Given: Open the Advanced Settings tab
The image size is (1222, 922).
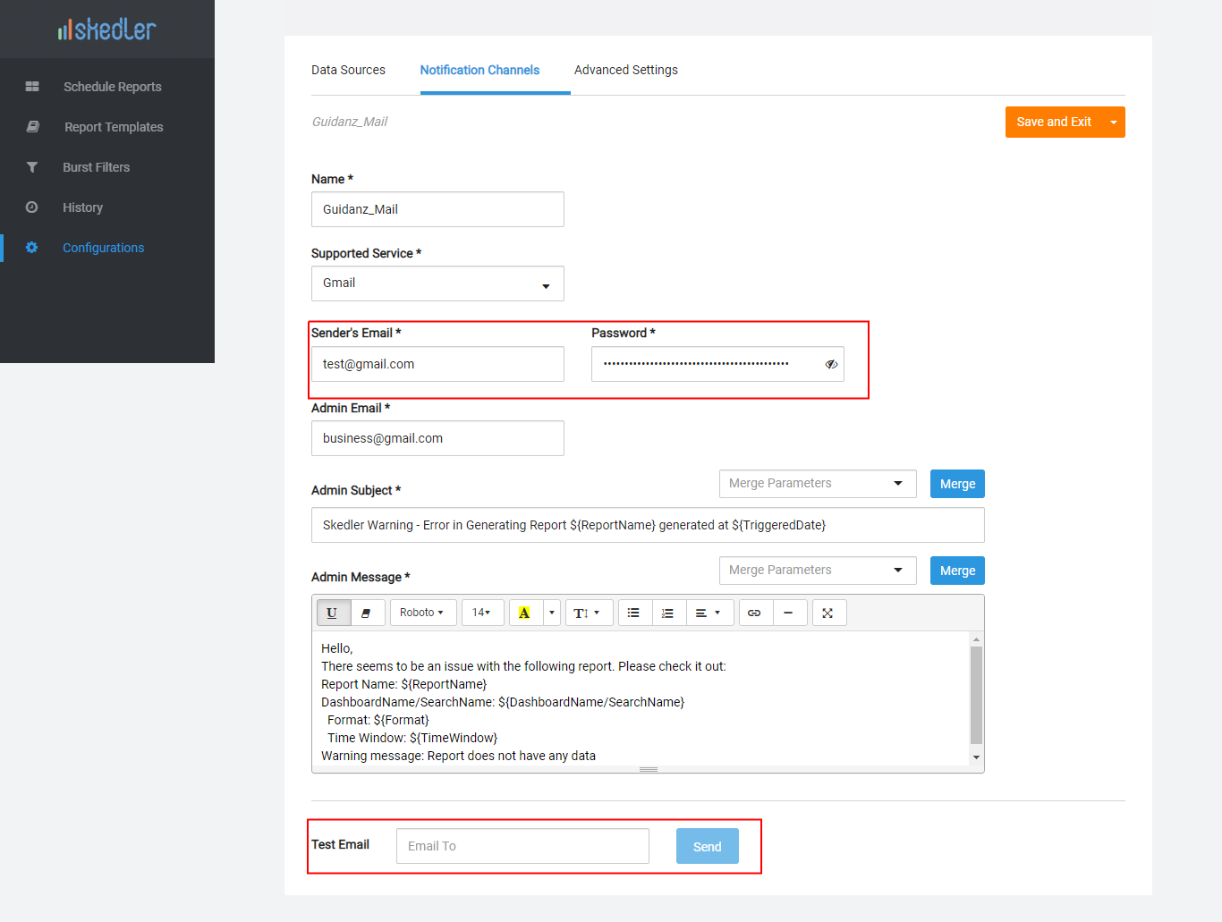Looking at the screenshot, I should (626, 70).
